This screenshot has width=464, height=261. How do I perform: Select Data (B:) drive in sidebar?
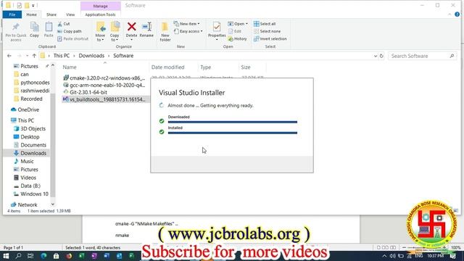tap(27, 186)
